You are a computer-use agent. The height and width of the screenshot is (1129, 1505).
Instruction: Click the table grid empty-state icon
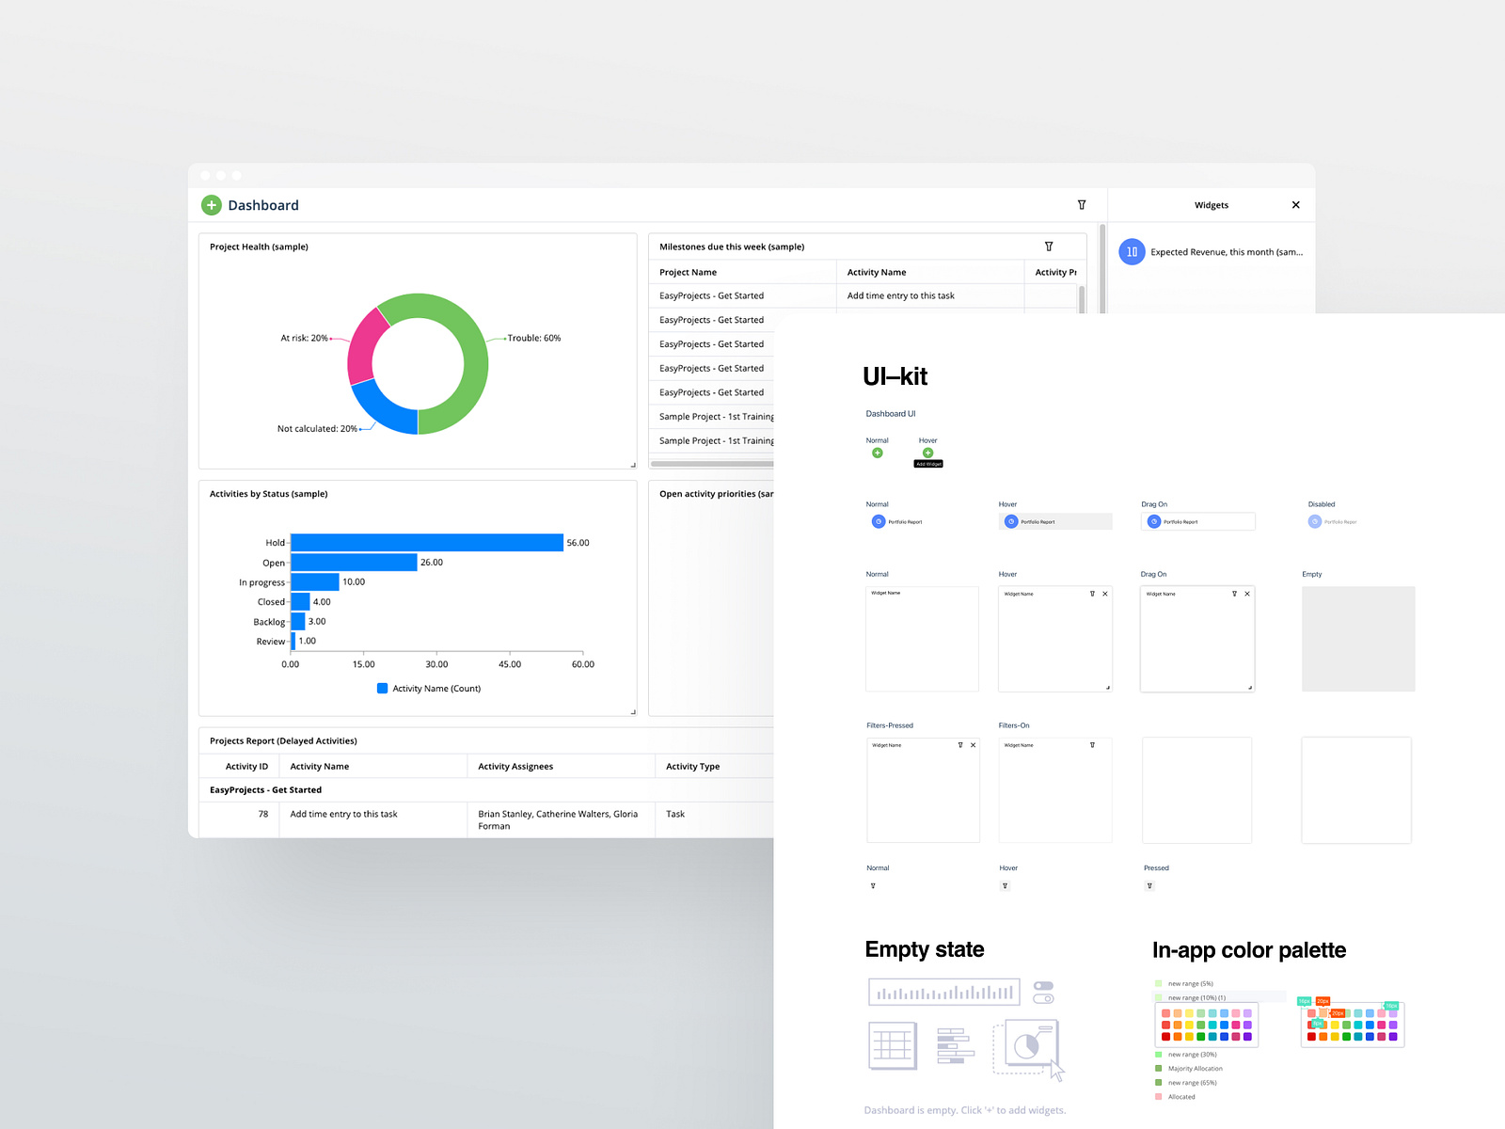point(892,1045)
